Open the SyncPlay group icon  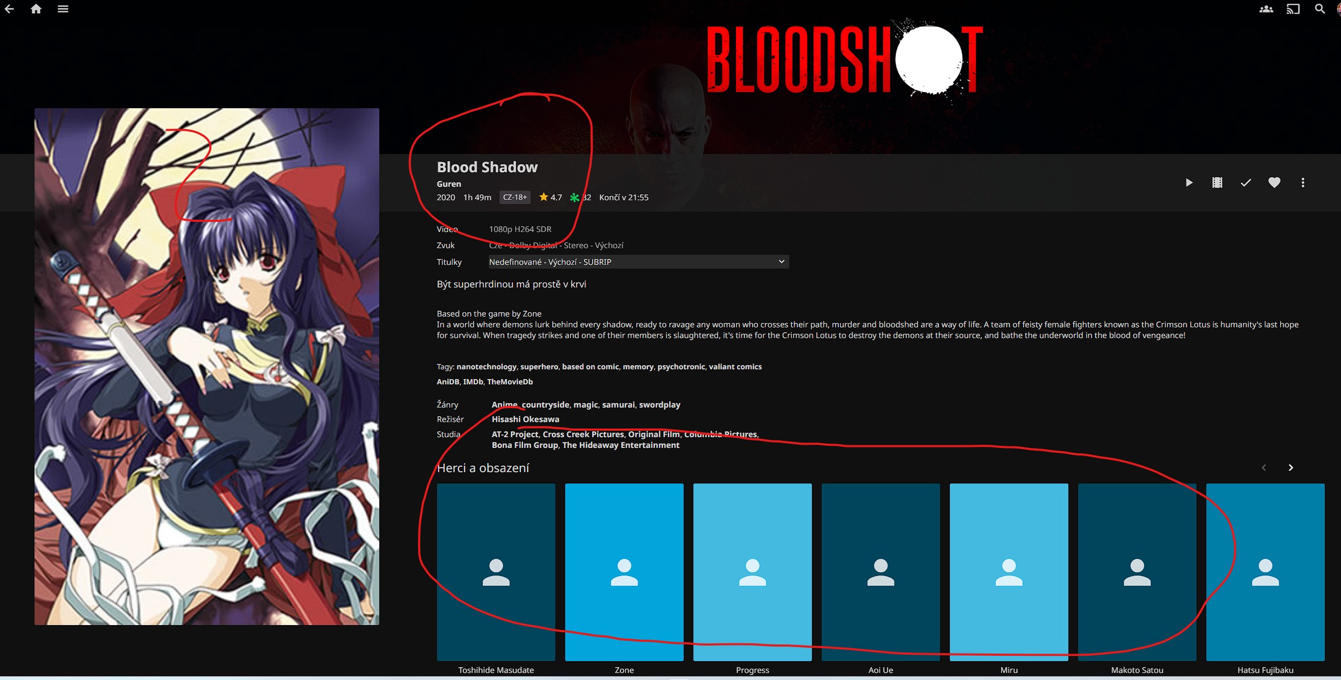tap(1266, 9)
